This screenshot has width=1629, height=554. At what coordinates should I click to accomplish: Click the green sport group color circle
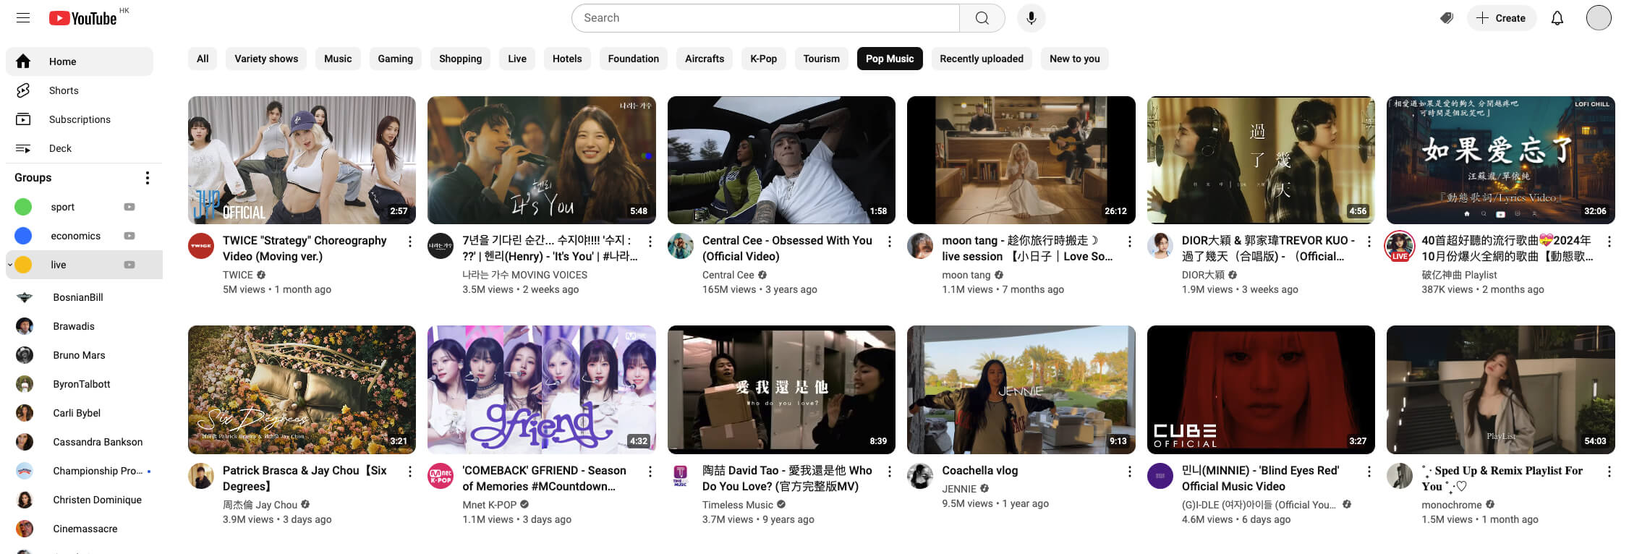pos(23,207)
